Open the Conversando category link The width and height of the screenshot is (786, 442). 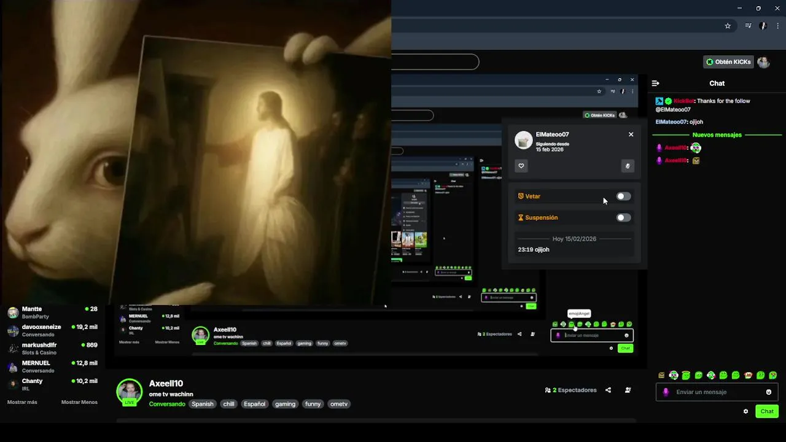pyautogui.click(x=167, y=404)
